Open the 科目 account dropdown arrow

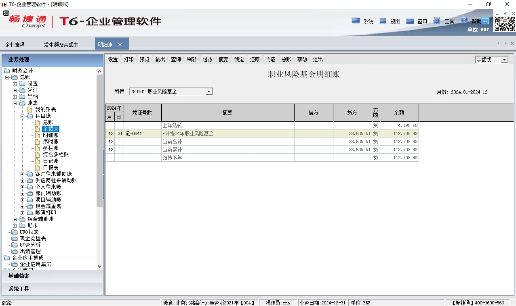click(x=209, y=92)
